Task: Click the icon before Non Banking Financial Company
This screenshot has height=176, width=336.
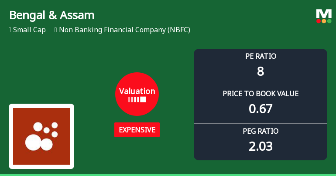Action: 56,30
